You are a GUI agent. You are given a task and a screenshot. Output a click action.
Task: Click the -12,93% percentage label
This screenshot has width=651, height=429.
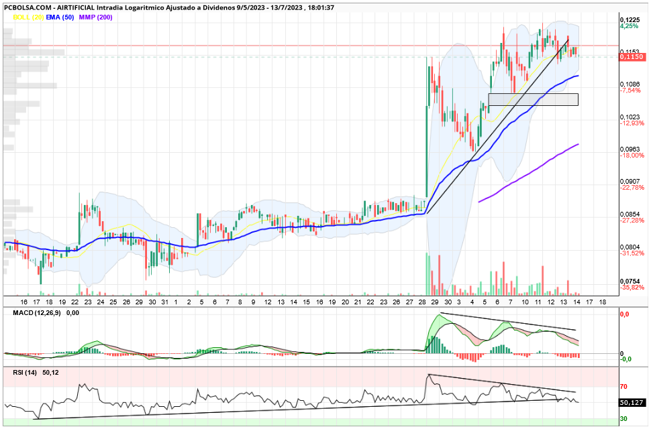632,123
